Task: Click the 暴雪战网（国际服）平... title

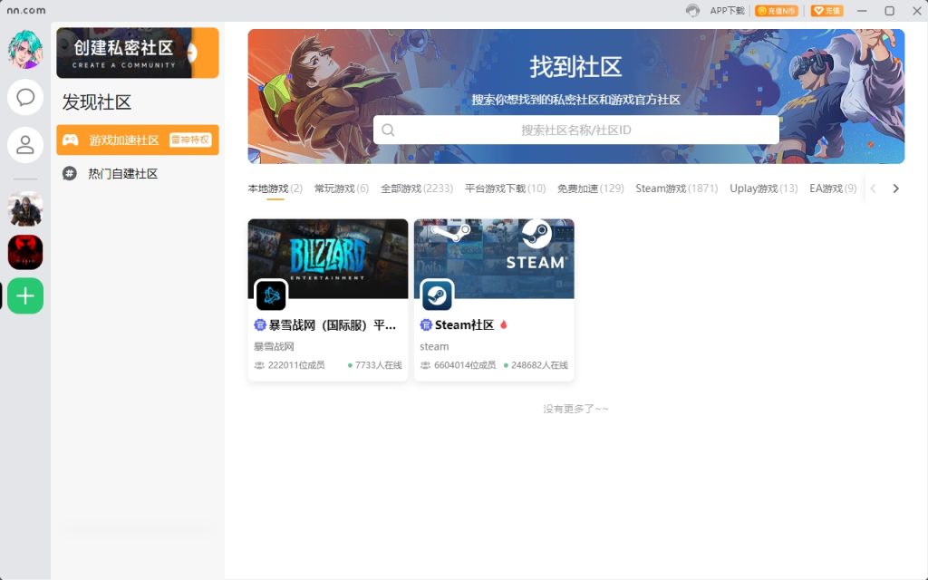Action: point(332,325)
